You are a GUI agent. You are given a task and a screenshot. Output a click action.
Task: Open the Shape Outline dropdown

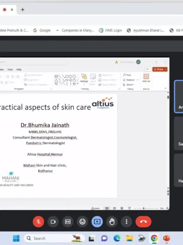coord(108,80)
